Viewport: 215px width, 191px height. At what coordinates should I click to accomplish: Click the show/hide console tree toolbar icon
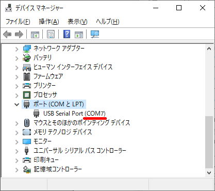click(x=35, y=34)
